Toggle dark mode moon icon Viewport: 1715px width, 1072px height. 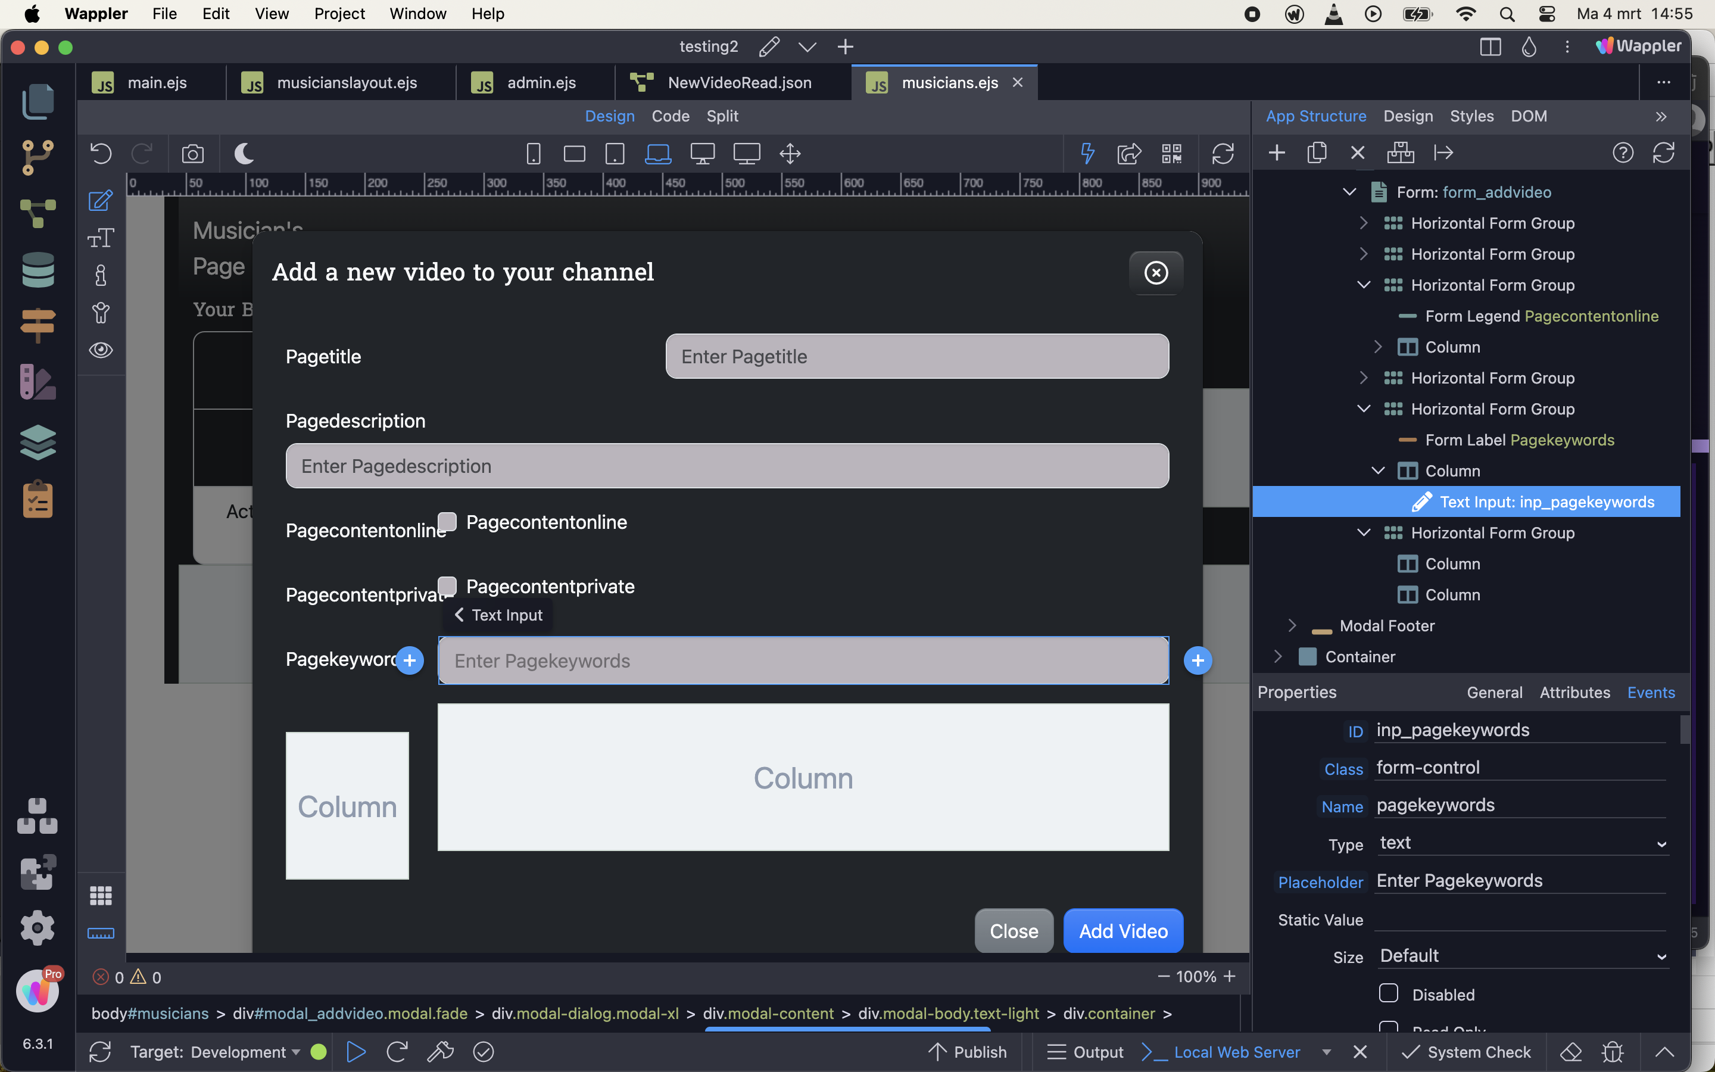tap(244, 154)
